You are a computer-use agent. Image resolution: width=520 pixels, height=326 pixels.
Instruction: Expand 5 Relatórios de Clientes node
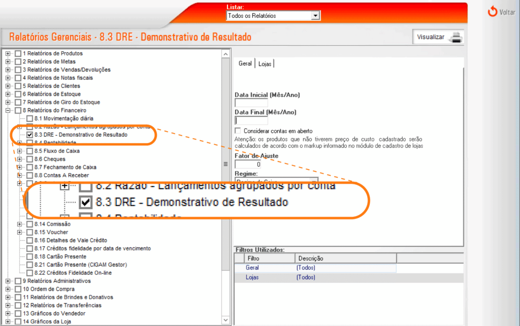pos(8,86)
